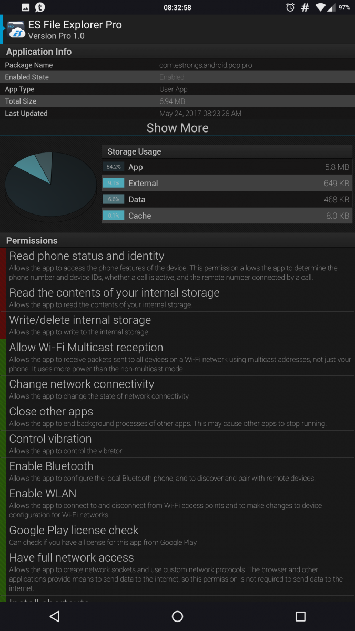Tap the ES File Explorer Pro app icon
The width and height of the screenshot is (355, 631).
(x=15, y=29)
